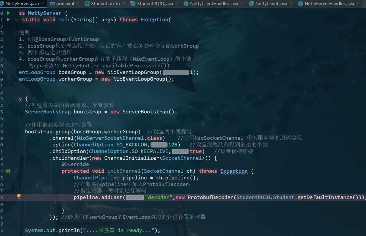Collapse the ChannelInitializer anonymous class at childHandler line
The width and height of the screenshot is (366, 236).
(17, 158)
